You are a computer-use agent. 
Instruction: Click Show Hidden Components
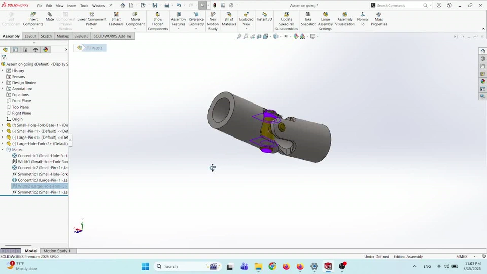(x=158, y=21)
